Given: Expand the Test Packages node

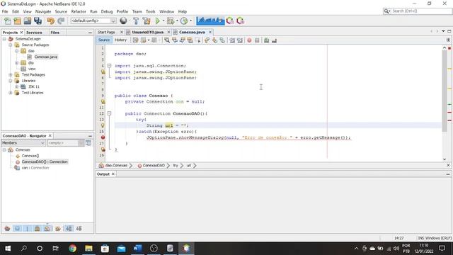Looking at the screenshot, I should point(11,74).
